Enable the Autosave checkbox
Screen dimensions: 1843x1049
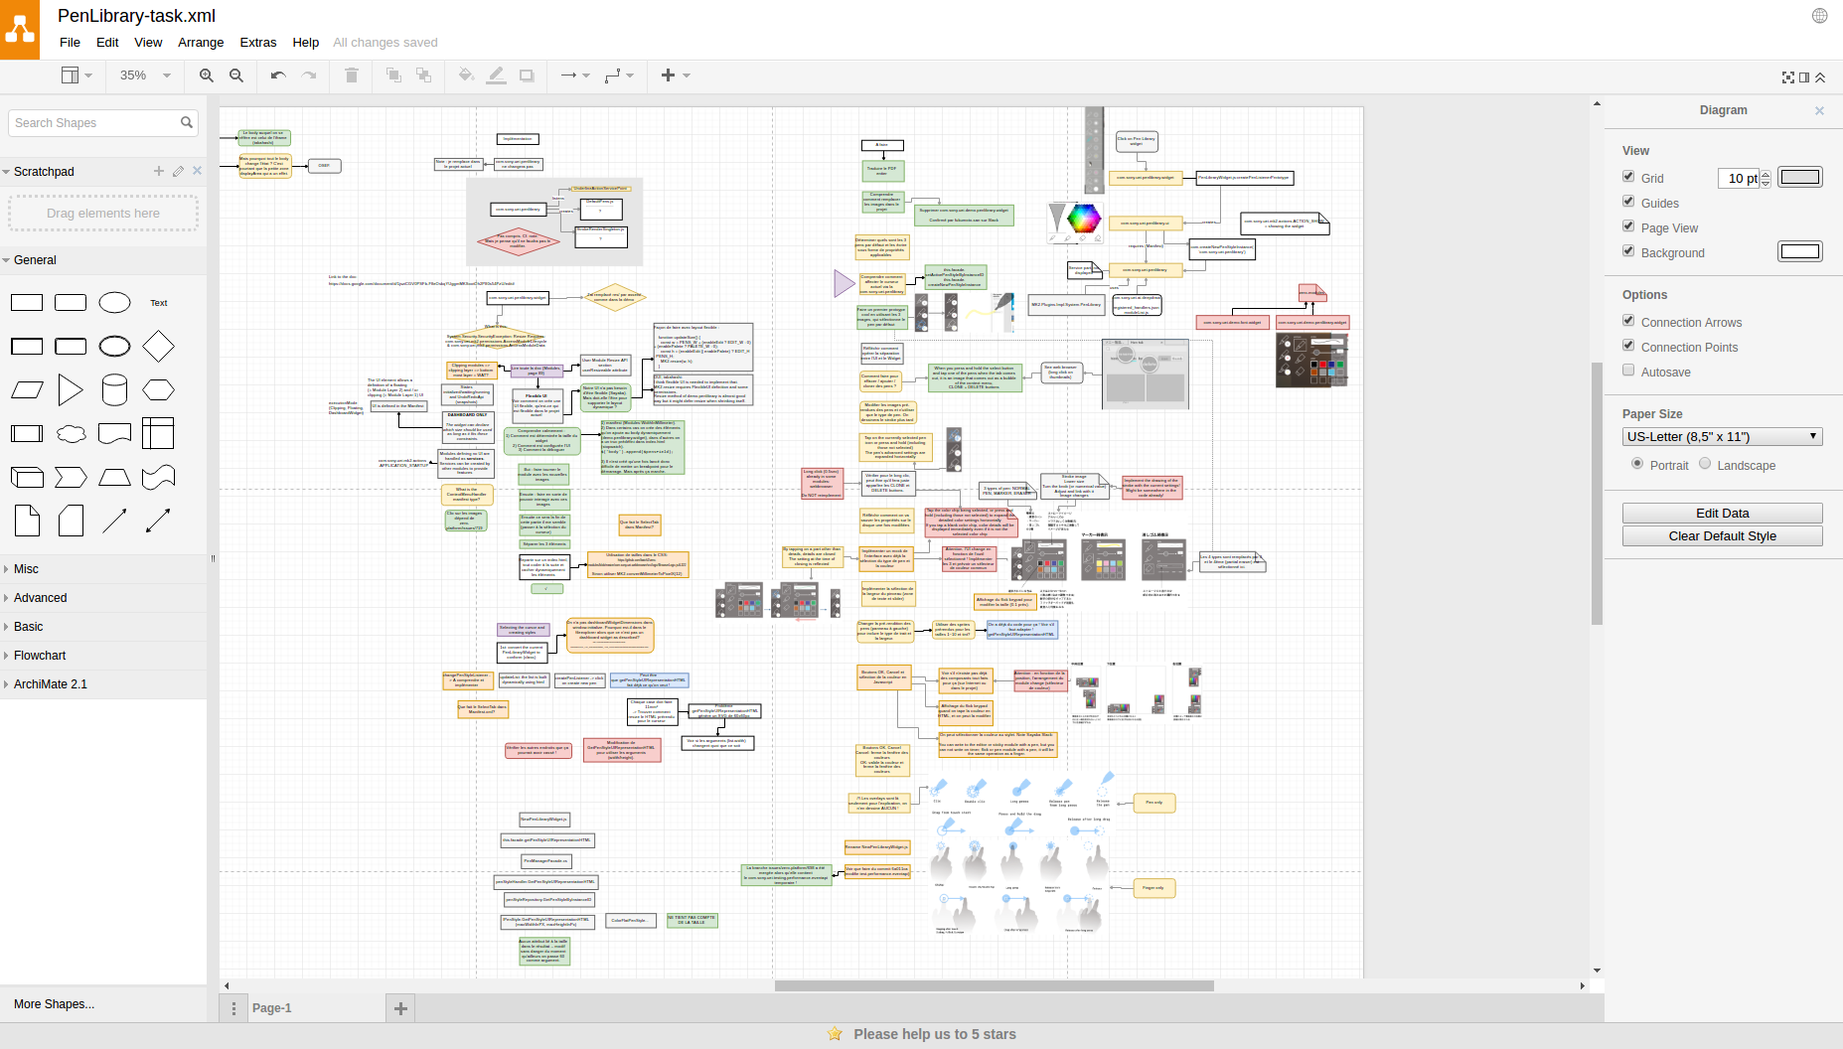tap(1628, 371)
